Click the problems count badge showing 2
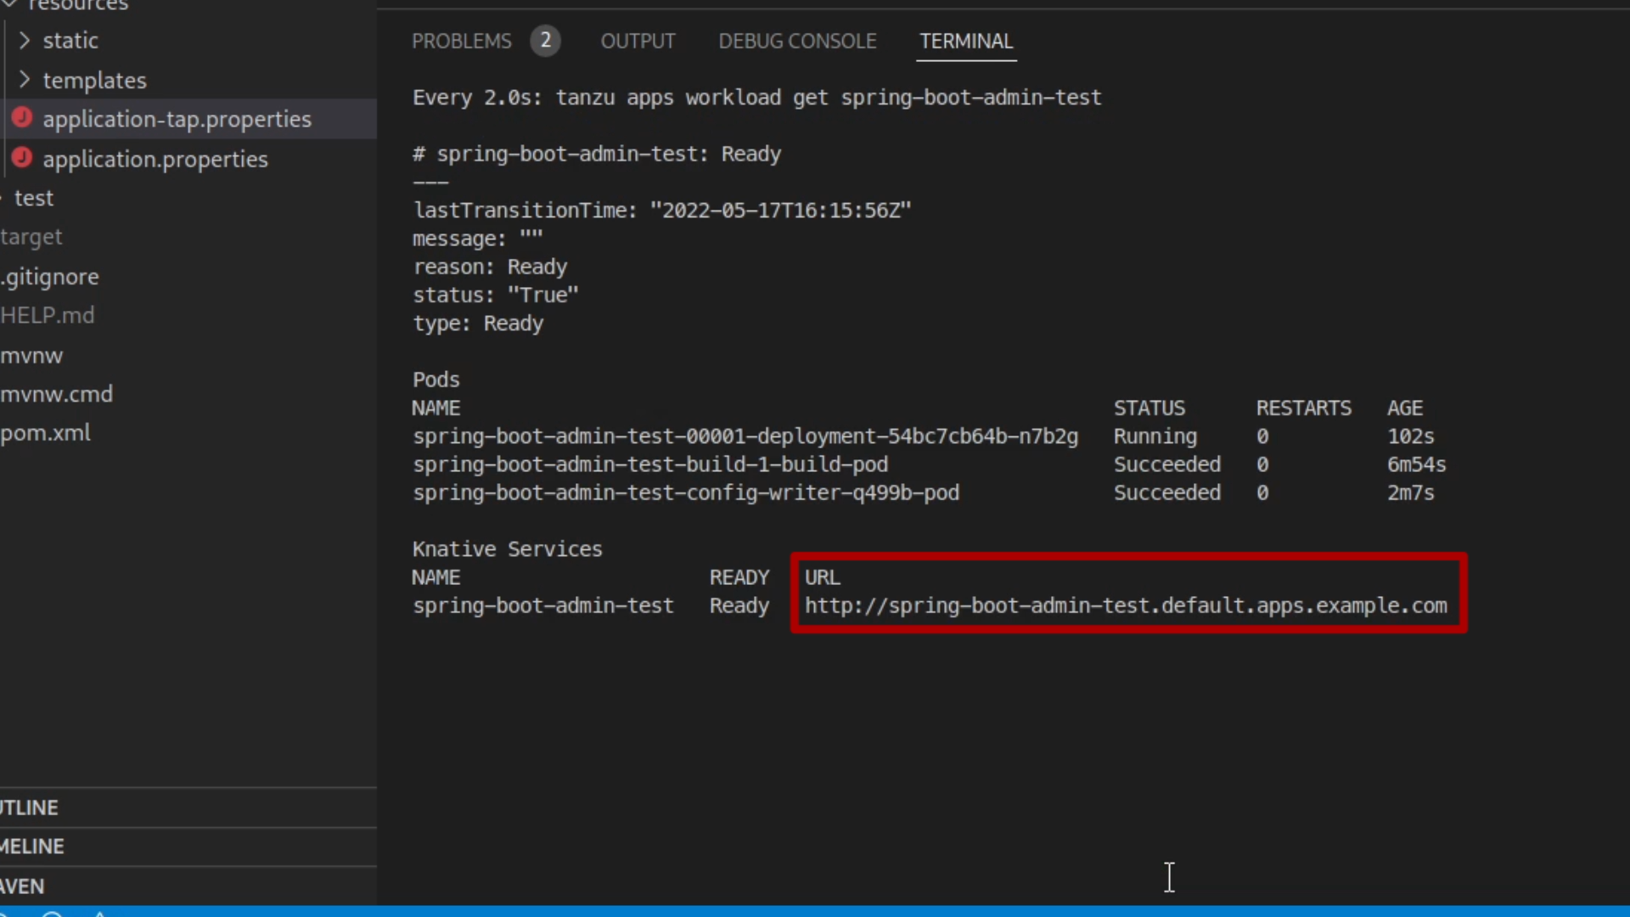1630x917 pixels. [545, 41]
